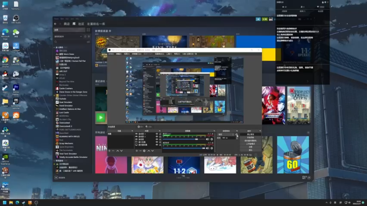Screen dimensions: 367x206
Task: Open Windows Start button on taskbar
Action: point(5,202)
